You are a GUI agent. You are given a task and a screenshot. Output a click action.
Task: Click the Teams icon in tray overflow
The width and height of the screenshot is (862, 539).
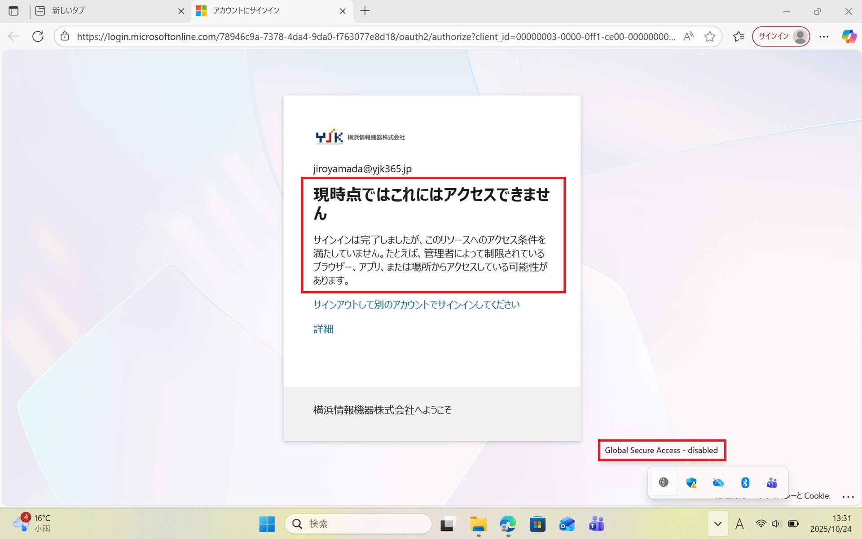(772, 482)
